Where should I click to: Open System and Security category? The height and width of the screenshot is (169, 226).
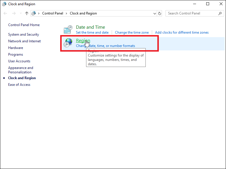pyautogui.click(x=24, y=34)
